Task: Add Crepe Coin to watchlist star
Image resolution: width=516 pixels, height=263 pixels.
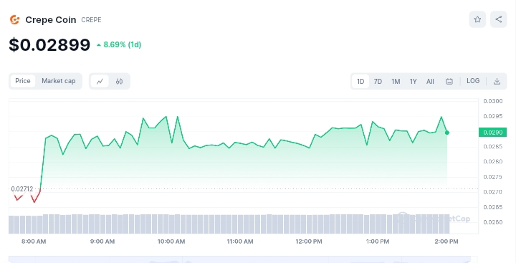Action: click(477, 19)
